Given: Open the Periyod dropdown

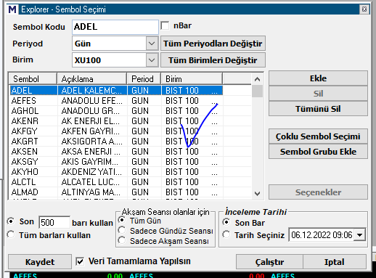Looking at the screenshot, I should tap(152, 44).
